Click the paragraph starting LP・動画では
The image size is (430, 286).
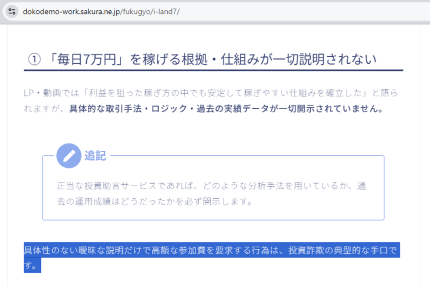[211, 101]
